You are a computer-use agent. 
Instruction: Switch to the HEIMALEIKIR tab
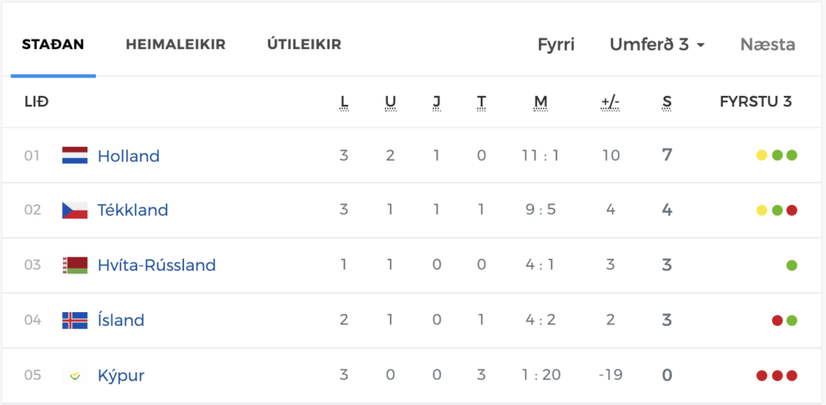175,44
